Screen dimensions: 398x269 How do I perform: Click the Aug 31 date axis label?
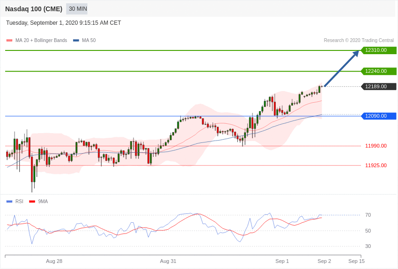168,261
